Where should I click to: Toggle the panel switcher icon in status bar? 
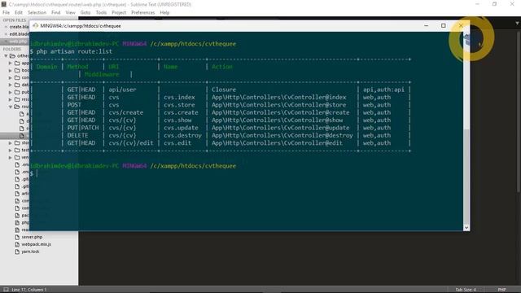tap(6, 290)
